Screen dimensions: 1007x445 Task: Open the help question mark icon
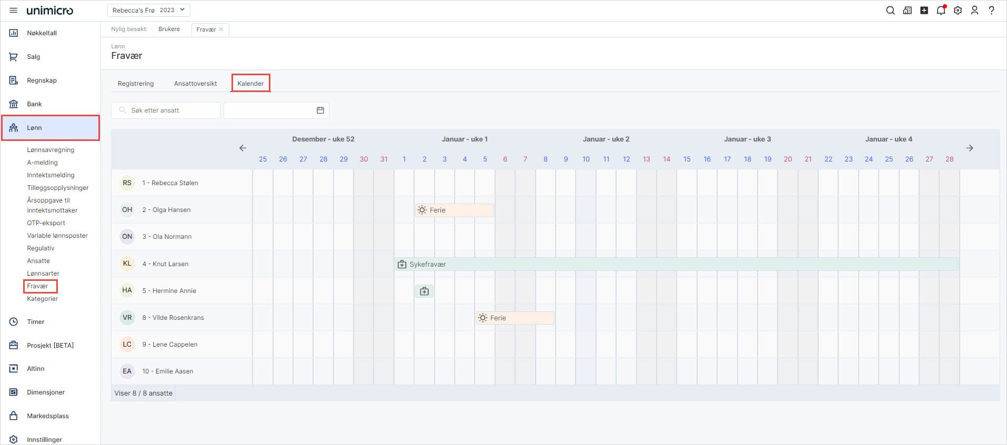(x=991, y=11)
